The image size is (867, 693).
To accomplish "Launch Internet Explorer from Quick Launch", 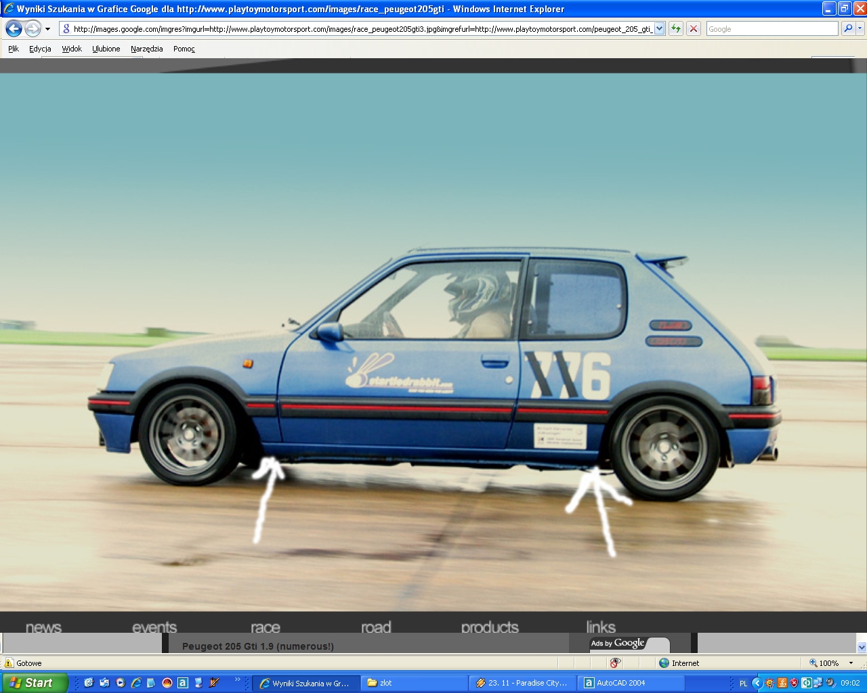I will pyautogui.click(x=136, y=683).
